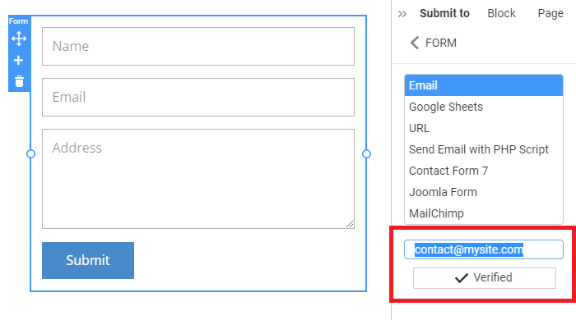Collapse the side panel with the double chevron

[x=402, y=14]
